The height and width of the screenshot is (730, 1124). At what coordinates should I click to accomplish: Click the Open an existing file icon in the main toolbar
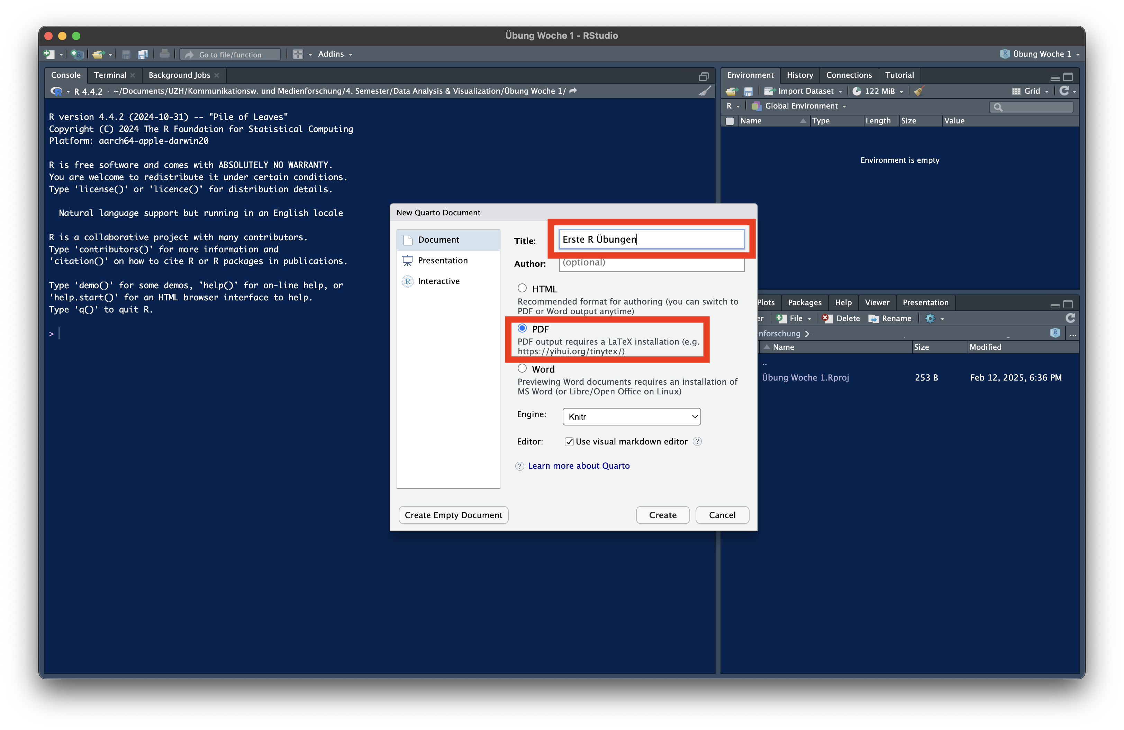(x=98, y=54)
